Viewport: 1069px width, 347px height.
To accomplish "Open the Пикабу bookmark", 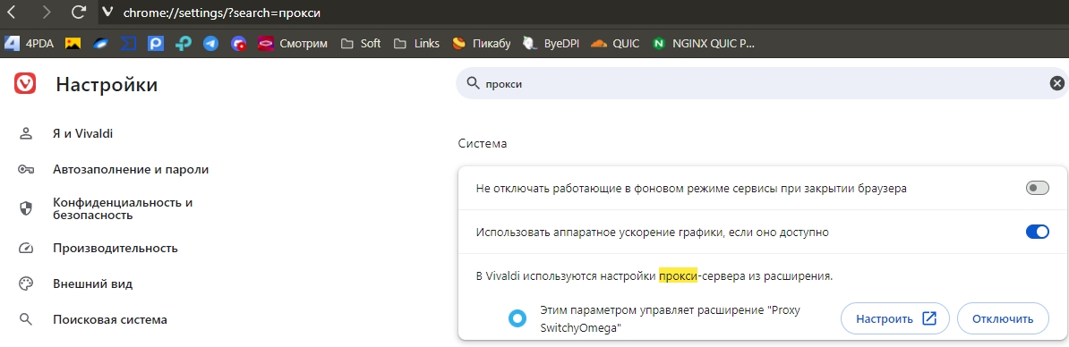I will tap(482, 44).
